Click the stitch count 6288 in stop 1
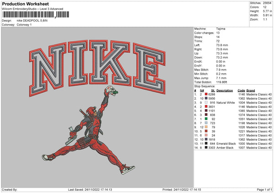The image size is (274, 193). [x=211, y=94]
